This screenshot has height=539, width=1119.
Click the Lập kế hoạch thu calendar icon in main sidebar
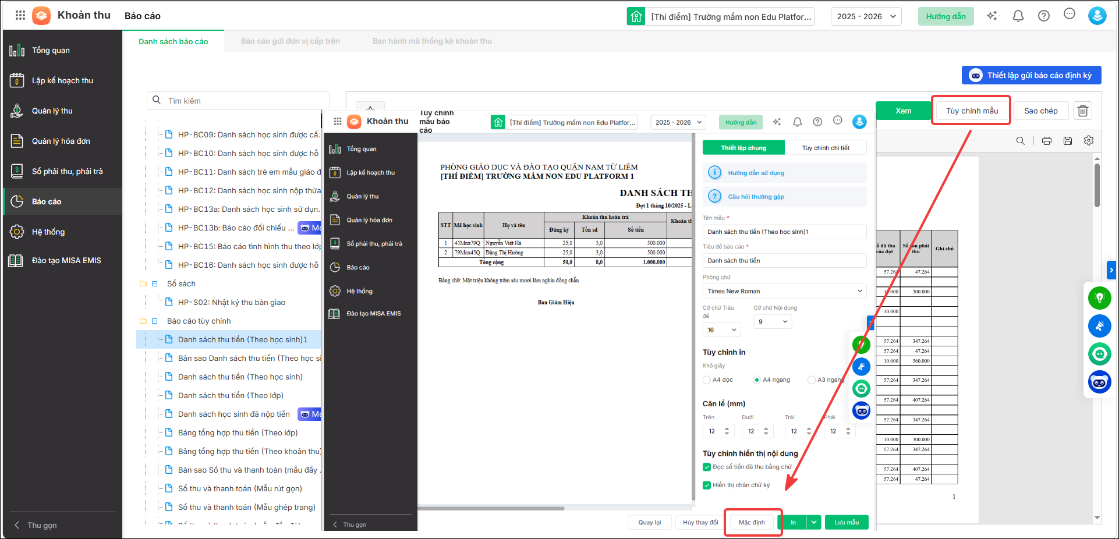pos(17,80)
